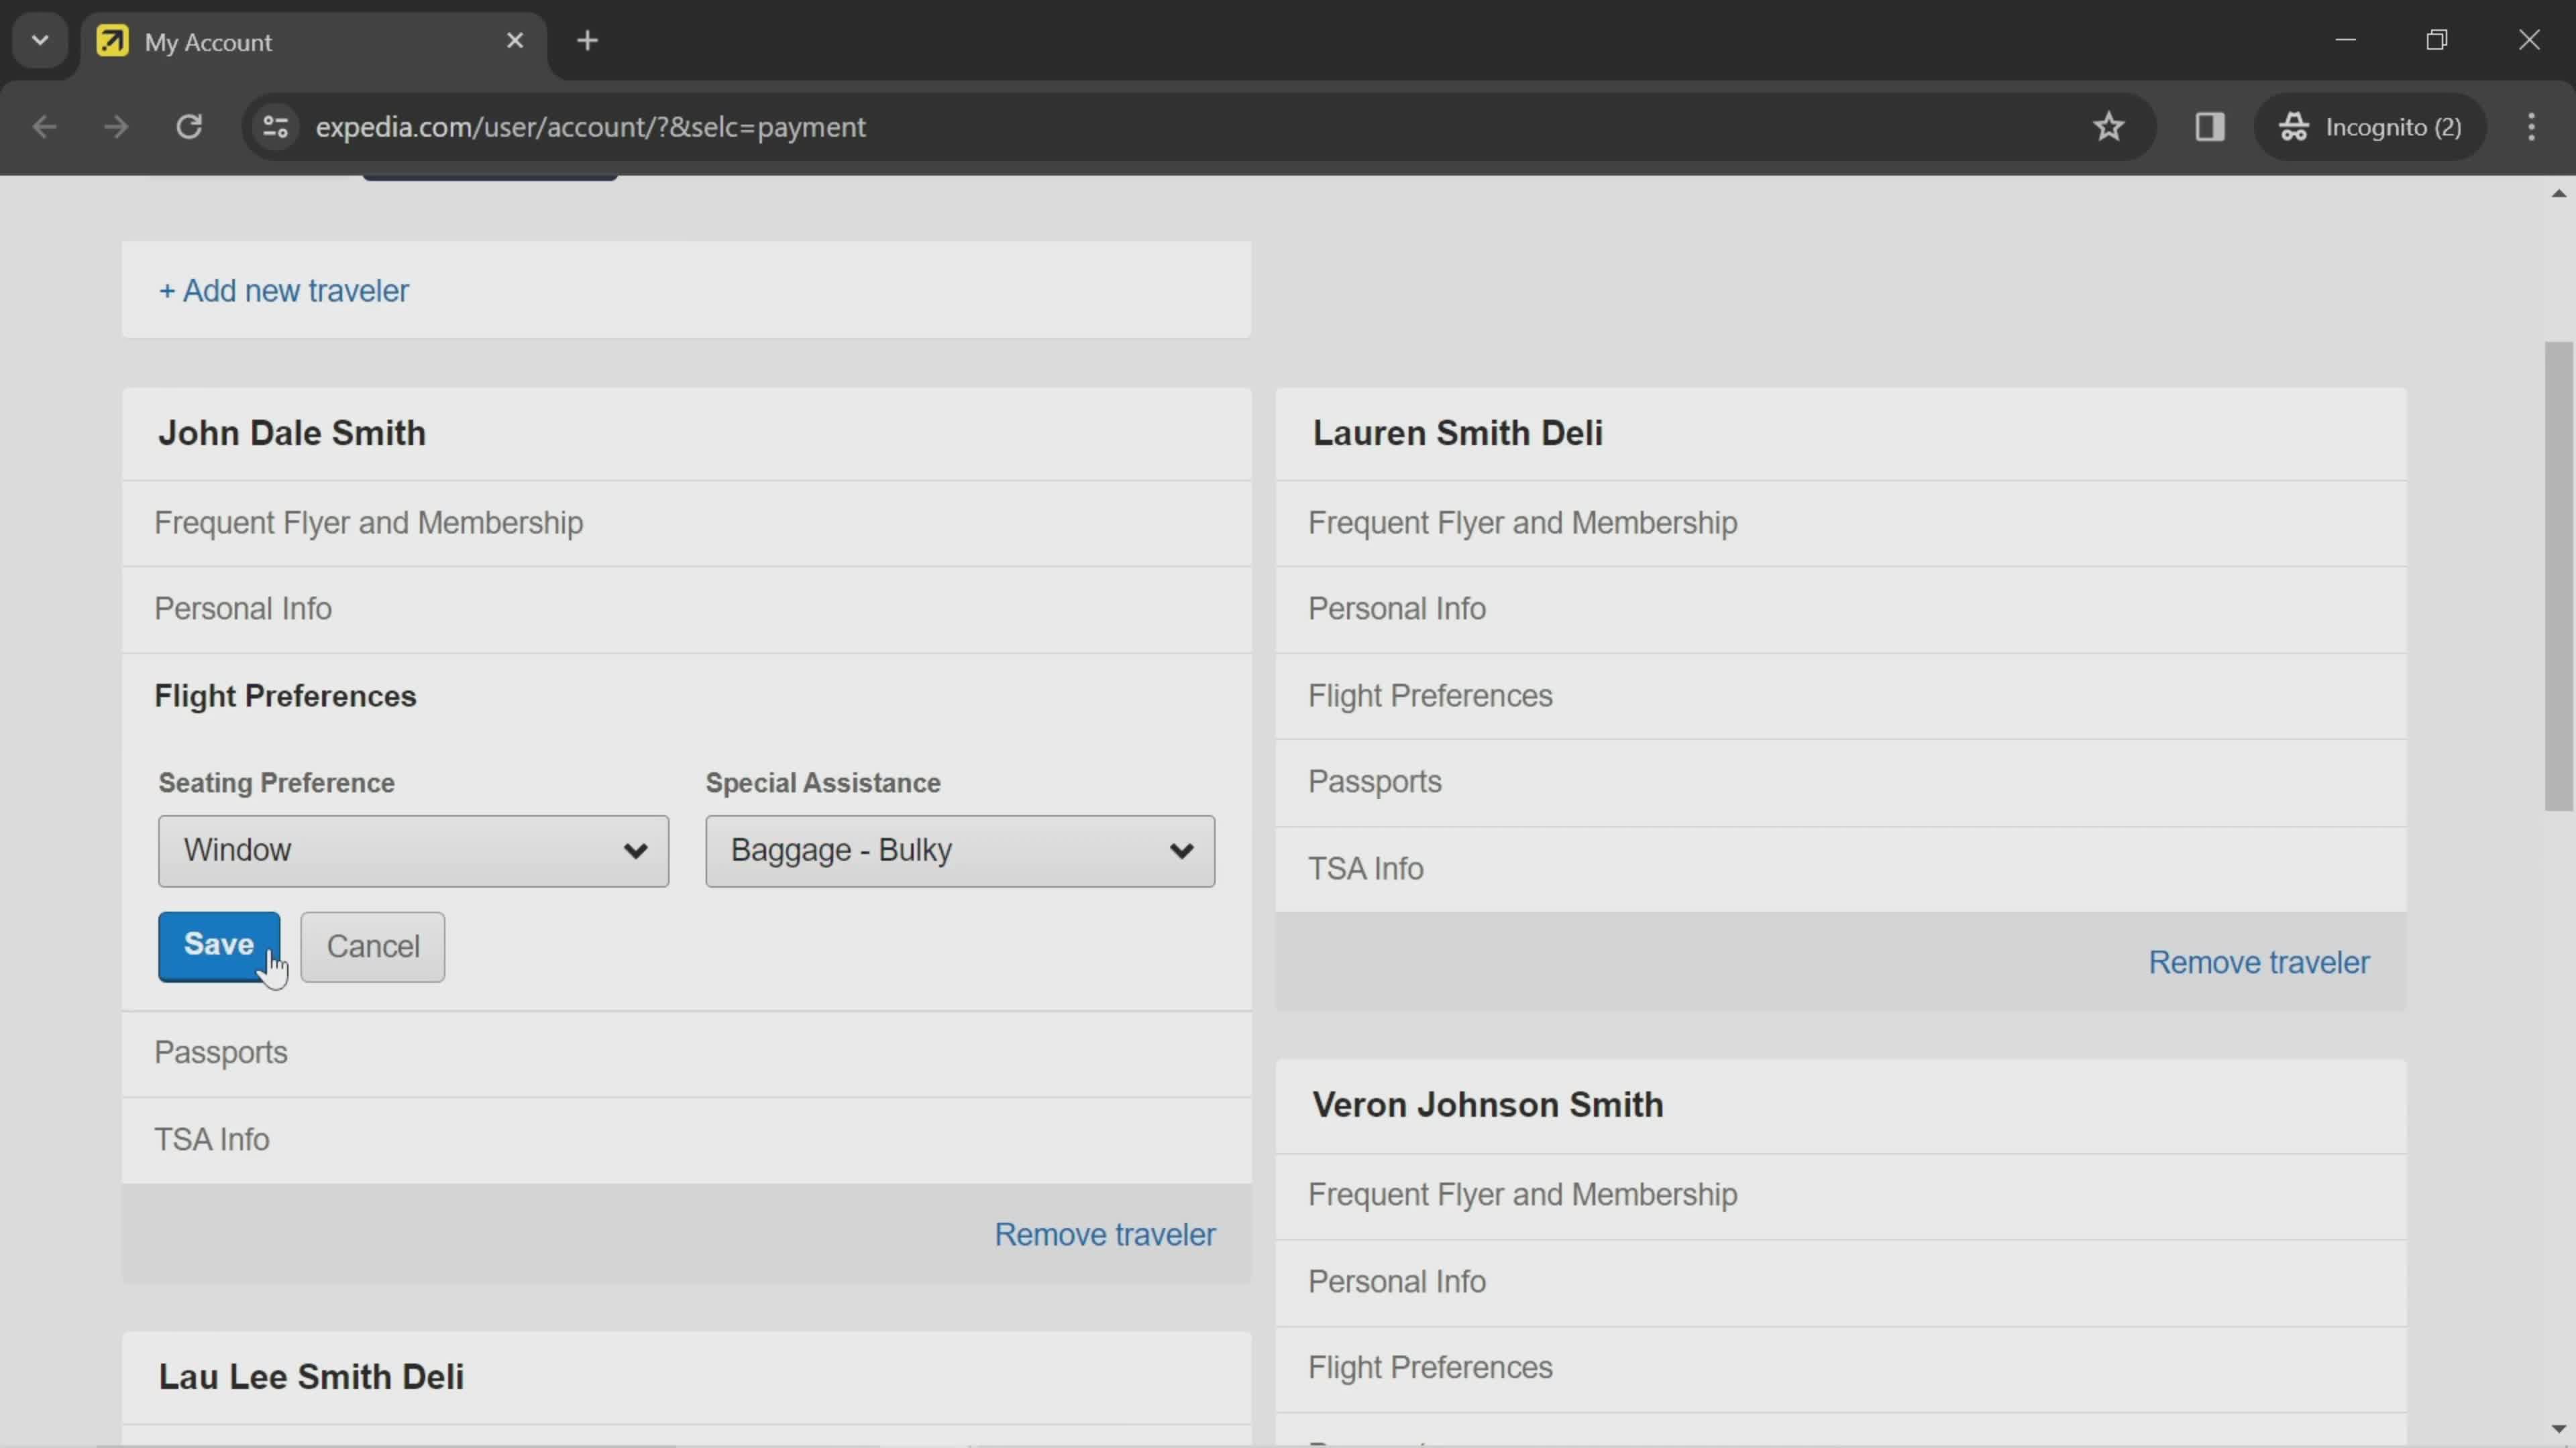Screen dimensions: 2576x1448
Task: Click Add new traveler option
Action: click(x=283, y=290)
